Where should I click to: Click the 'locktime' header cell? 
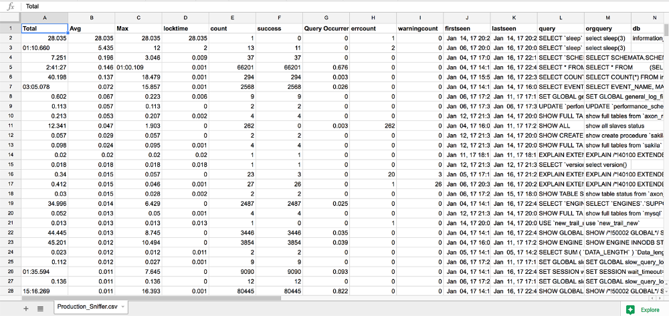pyautogui.click(x=185, y=29)
